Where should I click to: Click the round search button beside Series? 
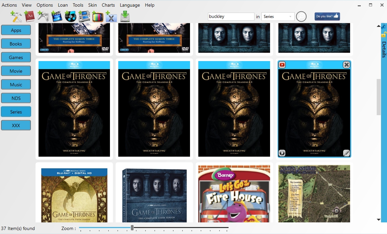click(301, 17)
